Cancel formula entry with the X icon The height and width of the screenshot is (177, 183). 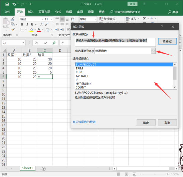(x=37, y=43)
